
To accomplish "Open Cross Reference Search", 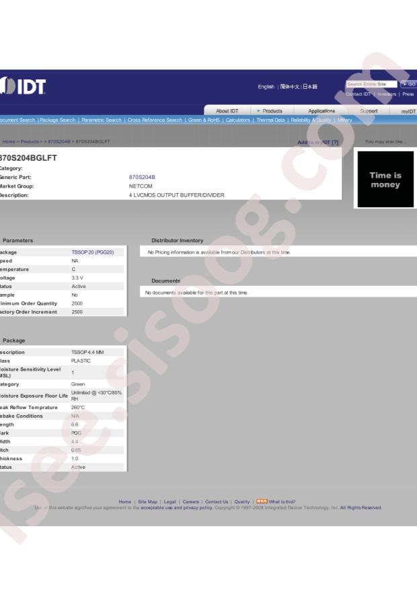I will pos(155,120).
